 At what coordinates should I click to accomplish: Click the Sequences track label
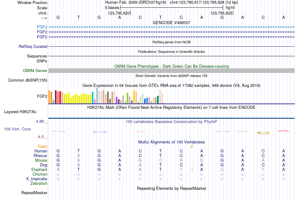(37, 56)
